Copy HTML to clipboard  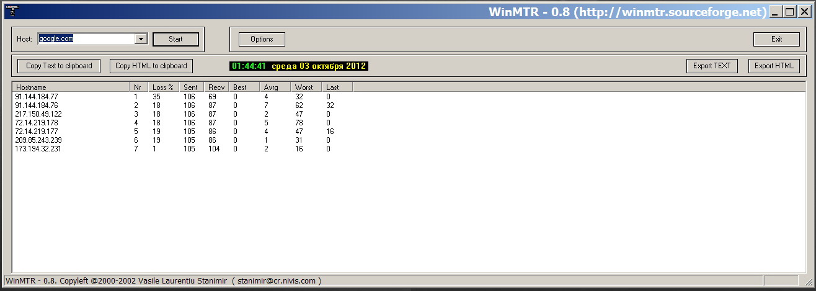[151, 66]
